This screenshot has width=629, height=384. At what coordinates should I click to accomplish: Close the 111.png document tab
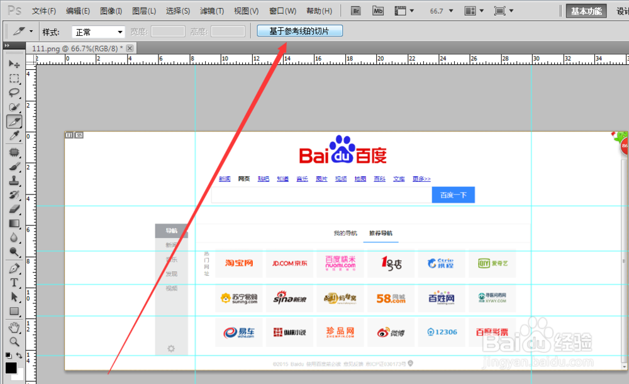(130, 48)
